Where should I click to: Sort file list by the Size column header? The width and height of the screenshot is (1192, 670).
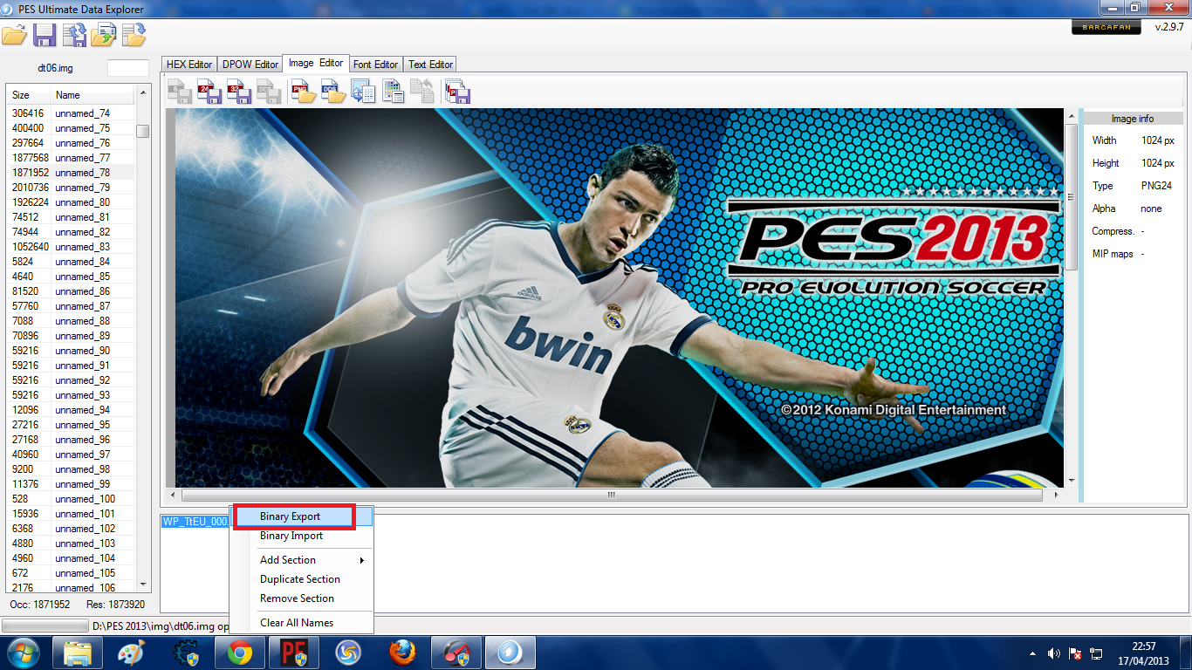point(28,95)
